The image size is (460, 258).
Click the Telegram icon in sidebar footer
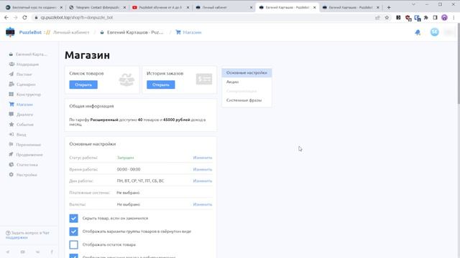click(8, 252)
